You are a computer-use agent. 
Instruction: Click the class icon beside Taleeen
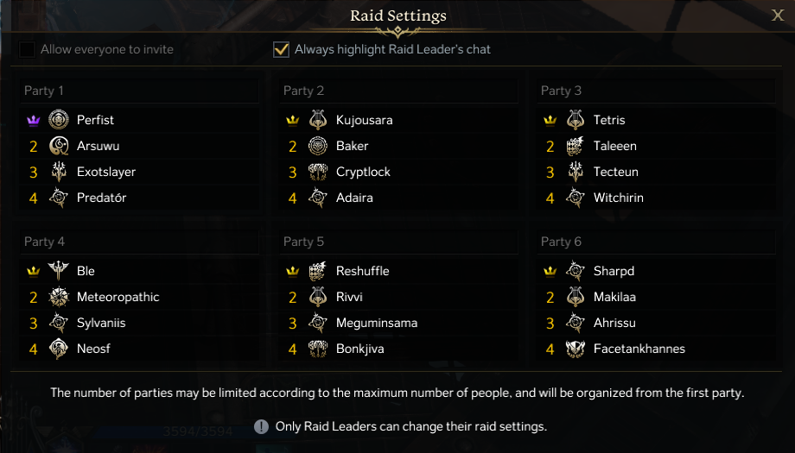[576, 146]
